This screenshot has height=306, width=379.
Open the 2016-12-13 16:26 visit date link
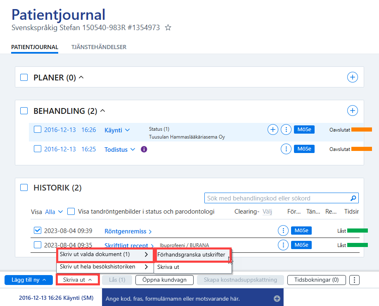70,129
